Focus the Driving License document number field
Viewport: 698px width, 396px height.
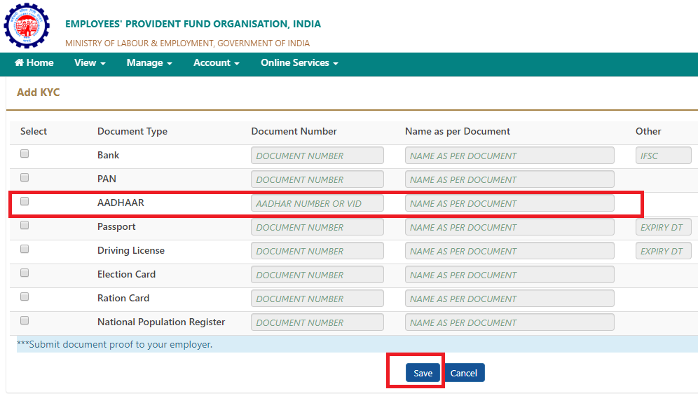[x=317, y=251]
